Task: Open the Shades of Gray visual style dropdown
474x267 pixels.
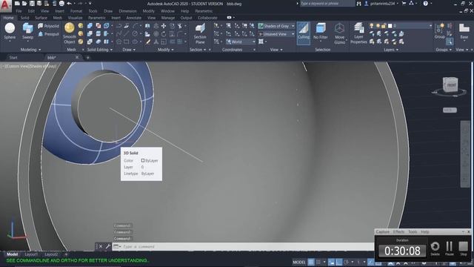Action: [276, 26]
